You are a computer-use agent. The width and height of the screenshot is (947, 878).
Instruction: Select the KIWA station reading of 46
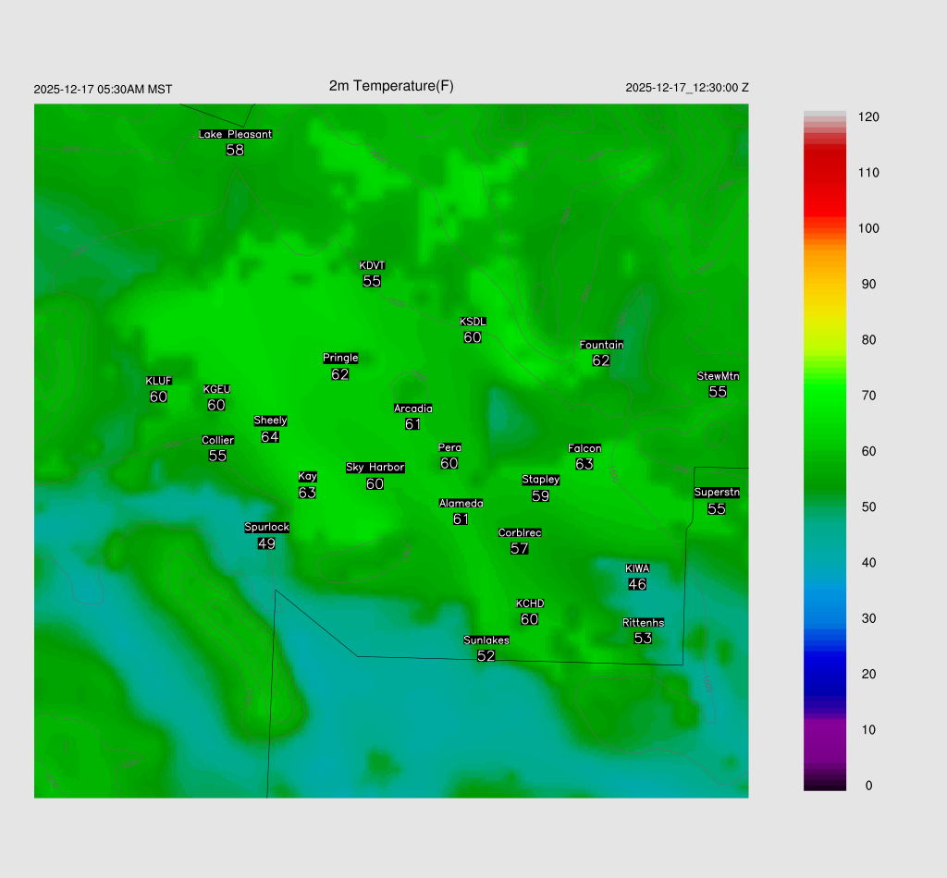tap(637, 584)
